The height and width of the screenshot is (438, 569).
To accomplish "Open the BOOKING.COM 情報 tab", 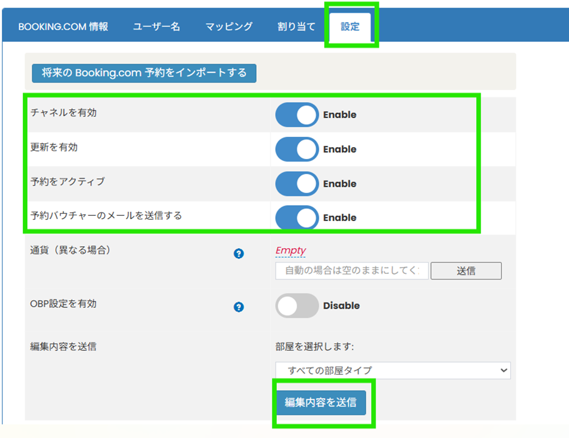I will 63,27.
